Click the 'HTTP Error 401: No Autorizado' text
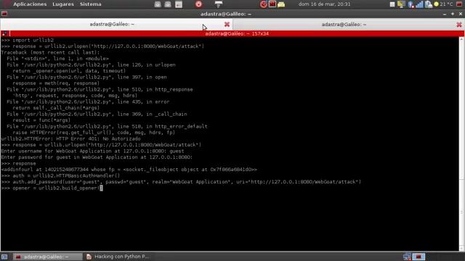The width and height of the screenshot is (465, 261). (x=98, y=138)
